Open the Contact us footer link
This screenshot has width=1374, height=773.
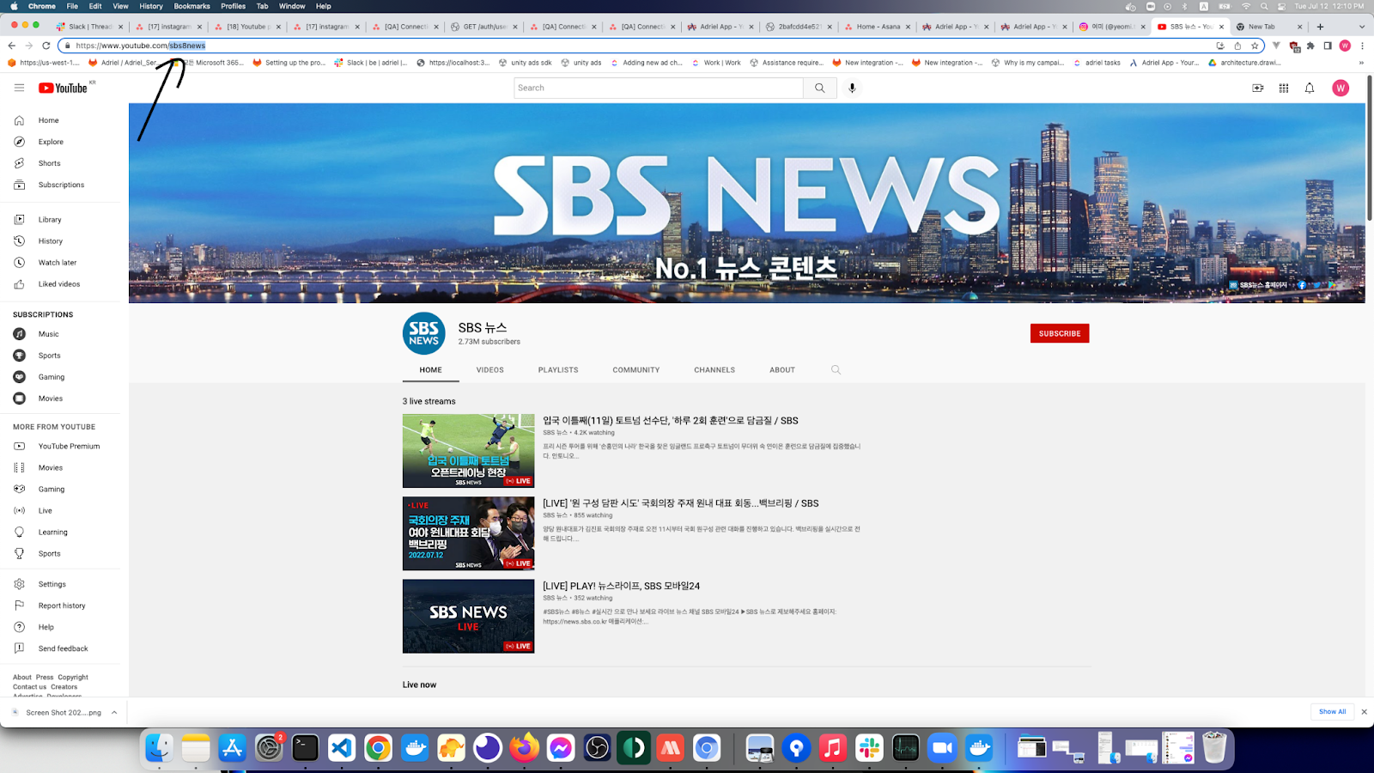tap(30, 687)
